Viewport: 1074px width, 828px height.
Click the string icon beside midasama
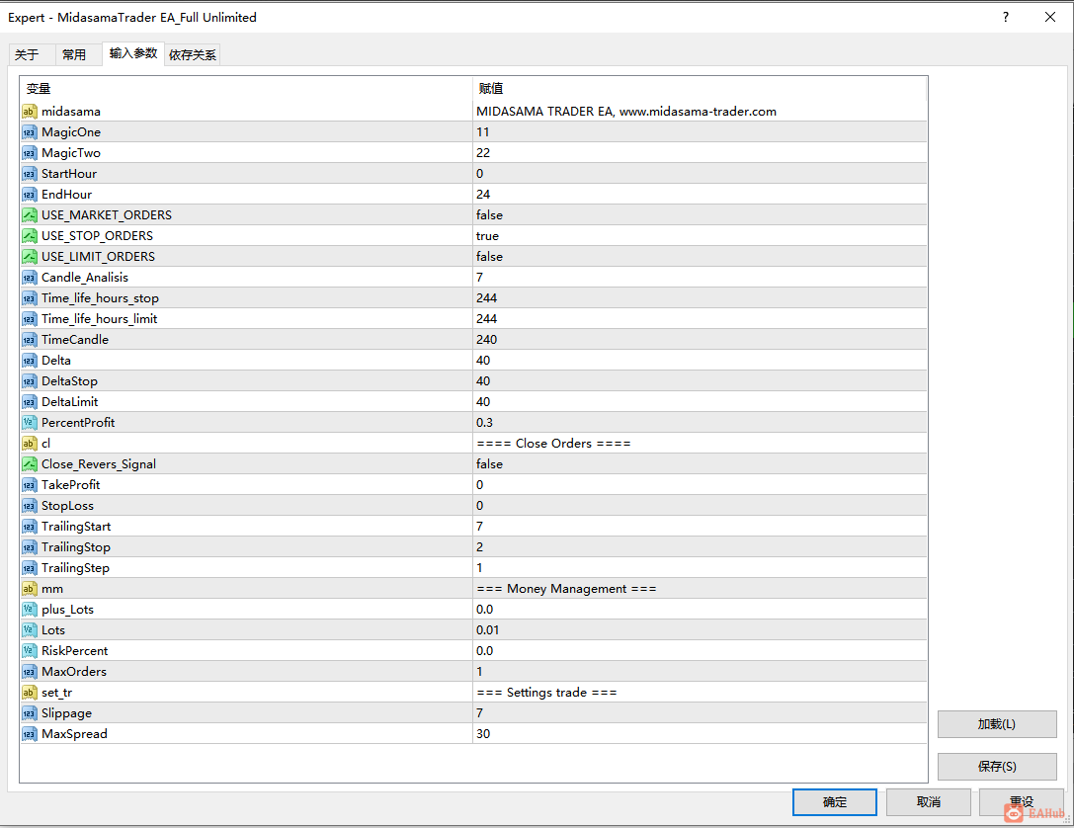tap(29, 111)
